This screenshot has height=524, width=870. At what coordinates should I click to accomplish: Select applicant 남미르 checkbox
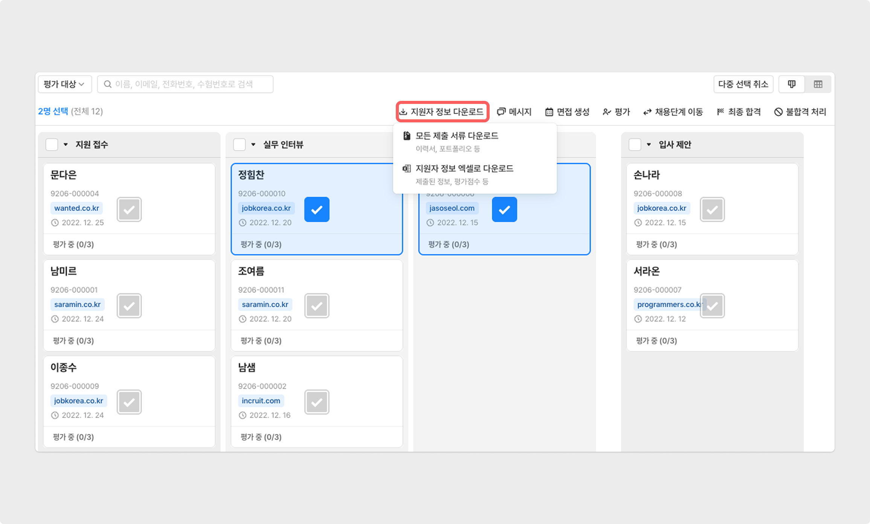[129, 306]
